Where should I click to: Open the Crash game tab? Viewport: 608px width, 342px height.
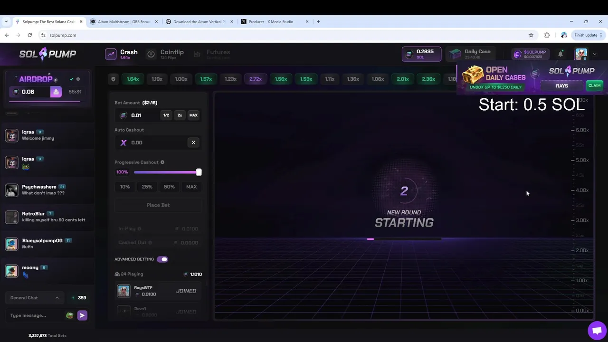pos(122,54)
